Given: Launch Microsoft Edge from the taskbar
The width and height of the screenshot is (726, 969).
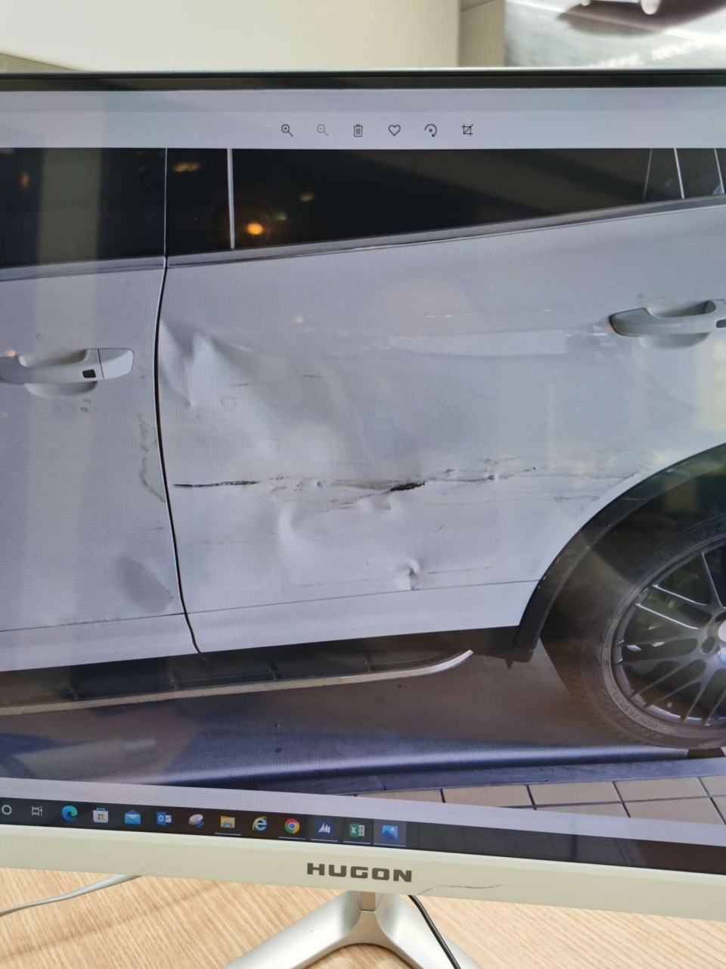Looking at the screenshot, I should [69, 813].
